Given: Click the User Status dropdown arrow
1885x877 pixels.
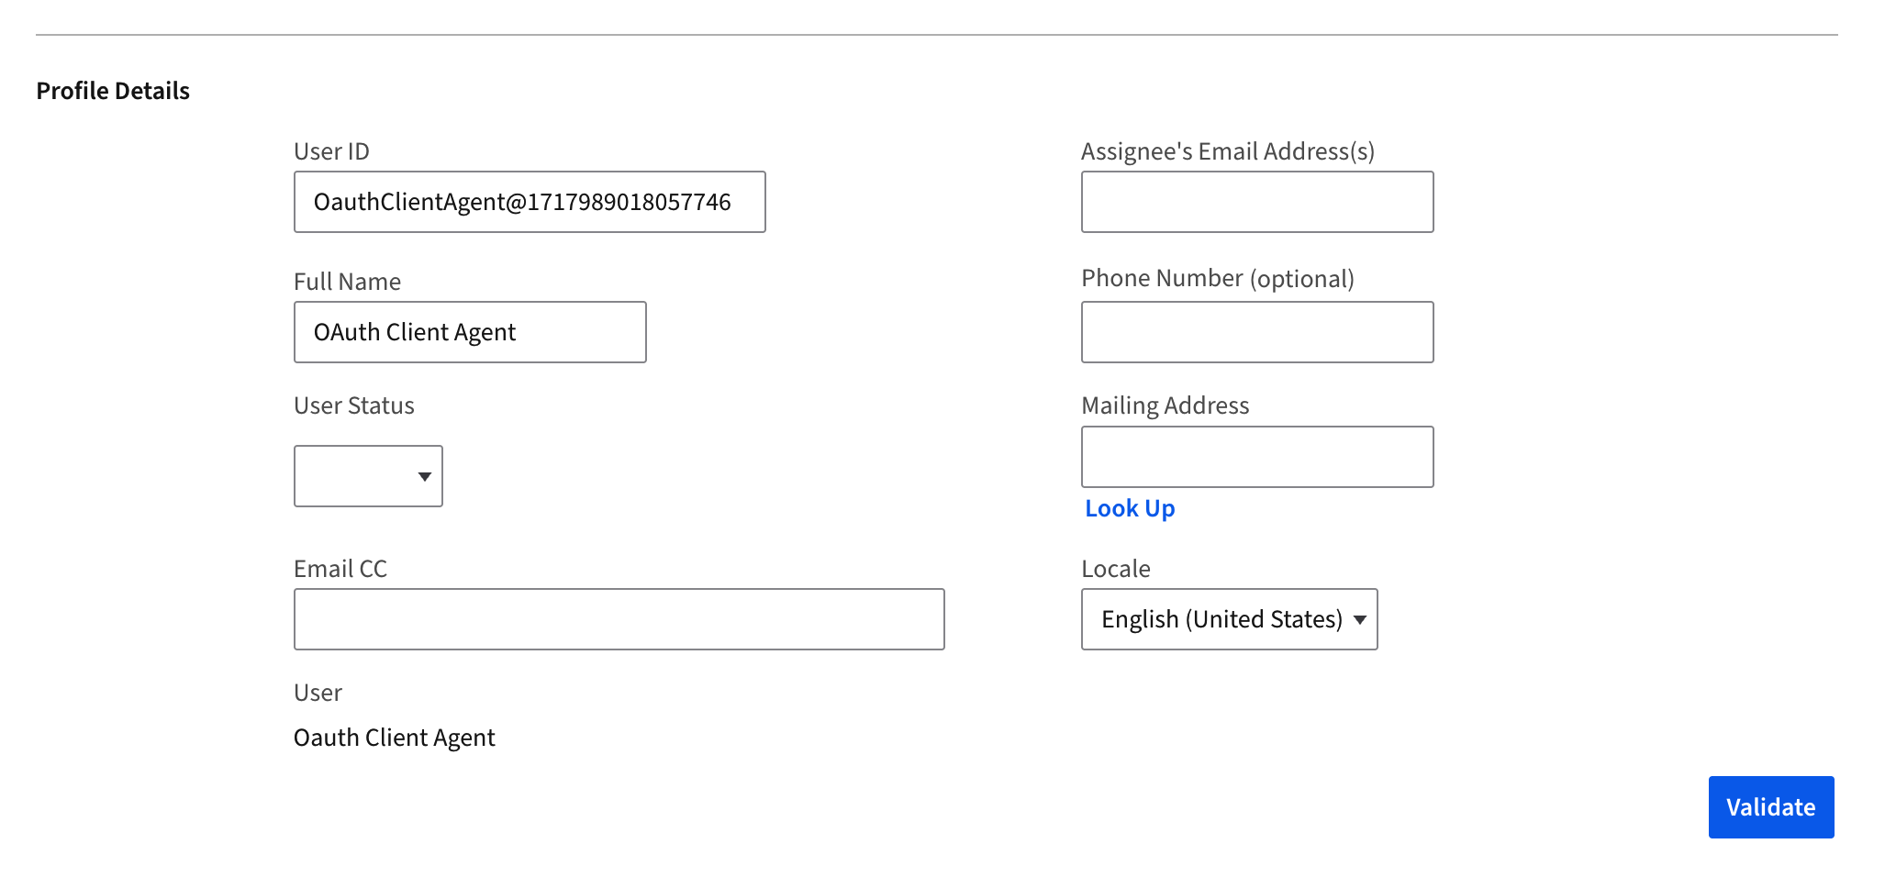Looking at the screenshot, I should click(425, 475).
